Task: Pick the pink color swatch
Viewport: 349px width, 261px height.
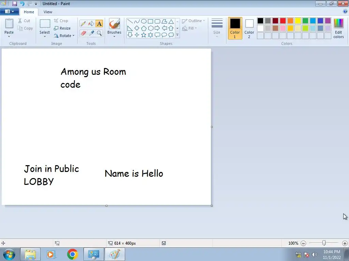Action: 283,28
